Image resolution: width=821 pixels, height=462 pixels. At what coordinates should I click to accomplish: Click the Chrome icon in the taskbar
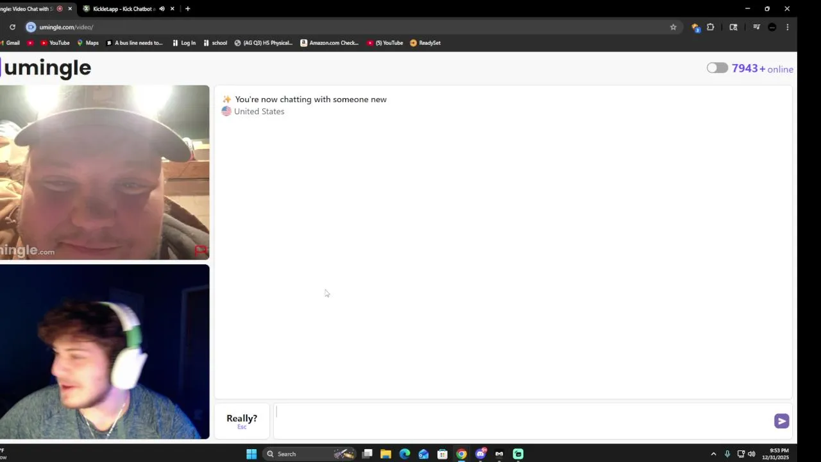tap(461, 454)
